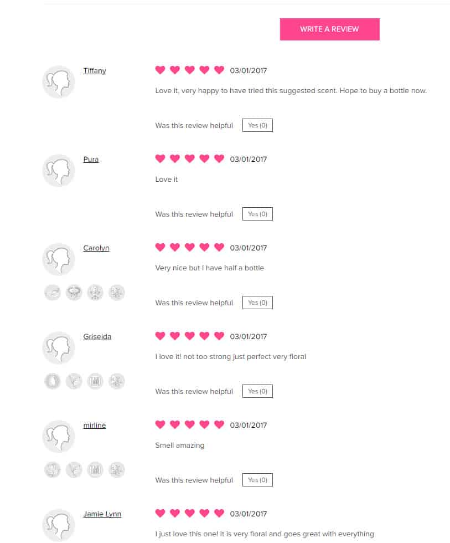Mark Griselda's review as helpful
The image size is (450, 543).
[x=257, y=391]
